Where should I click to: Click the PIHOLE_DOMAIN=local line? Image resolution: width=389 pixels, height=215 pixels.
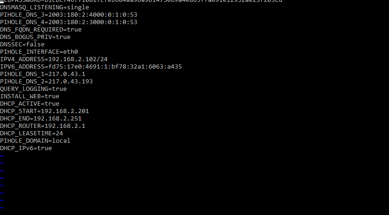pos(35,141)
